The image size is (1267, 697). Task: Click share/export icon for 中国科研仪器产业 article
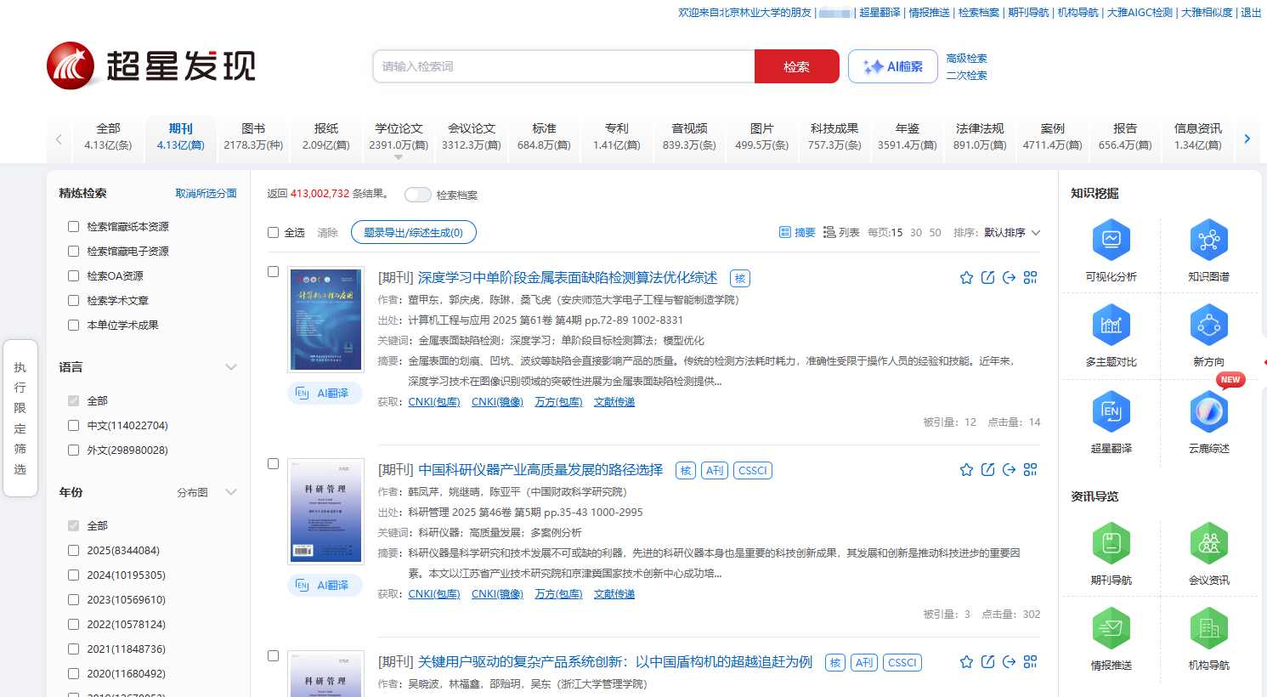pyautogui.click(x=1009, y=470)
